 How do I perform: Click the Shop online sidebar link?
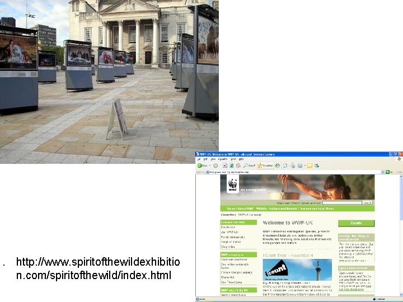(x=228, y=247)
